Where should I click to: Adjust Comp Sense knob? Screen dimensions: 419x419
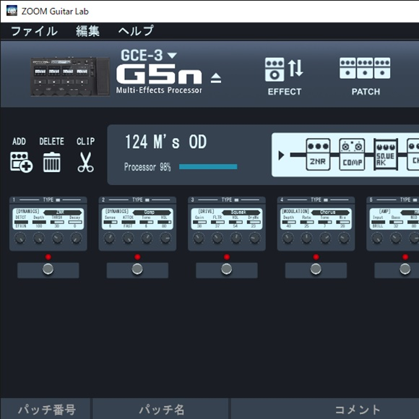coord(110,238)
